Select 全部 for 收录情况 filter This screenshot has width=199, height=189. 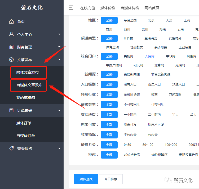coord(109,135)
